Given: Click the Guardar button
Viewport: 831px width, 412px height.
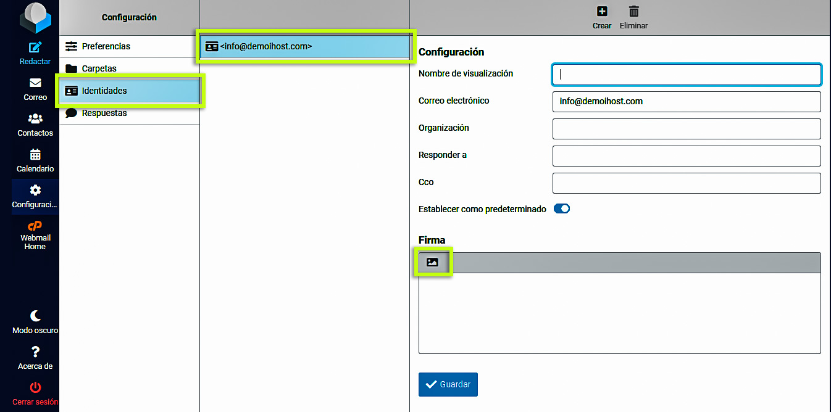Looking at the screenshot, I should click(448, 384).
